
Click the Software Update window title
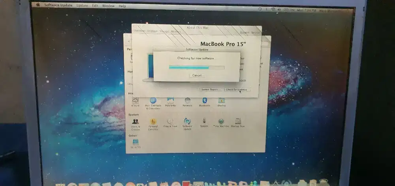197,50
